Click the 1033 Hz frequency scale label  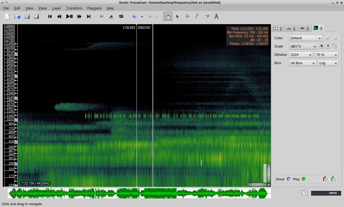[10, 119]
